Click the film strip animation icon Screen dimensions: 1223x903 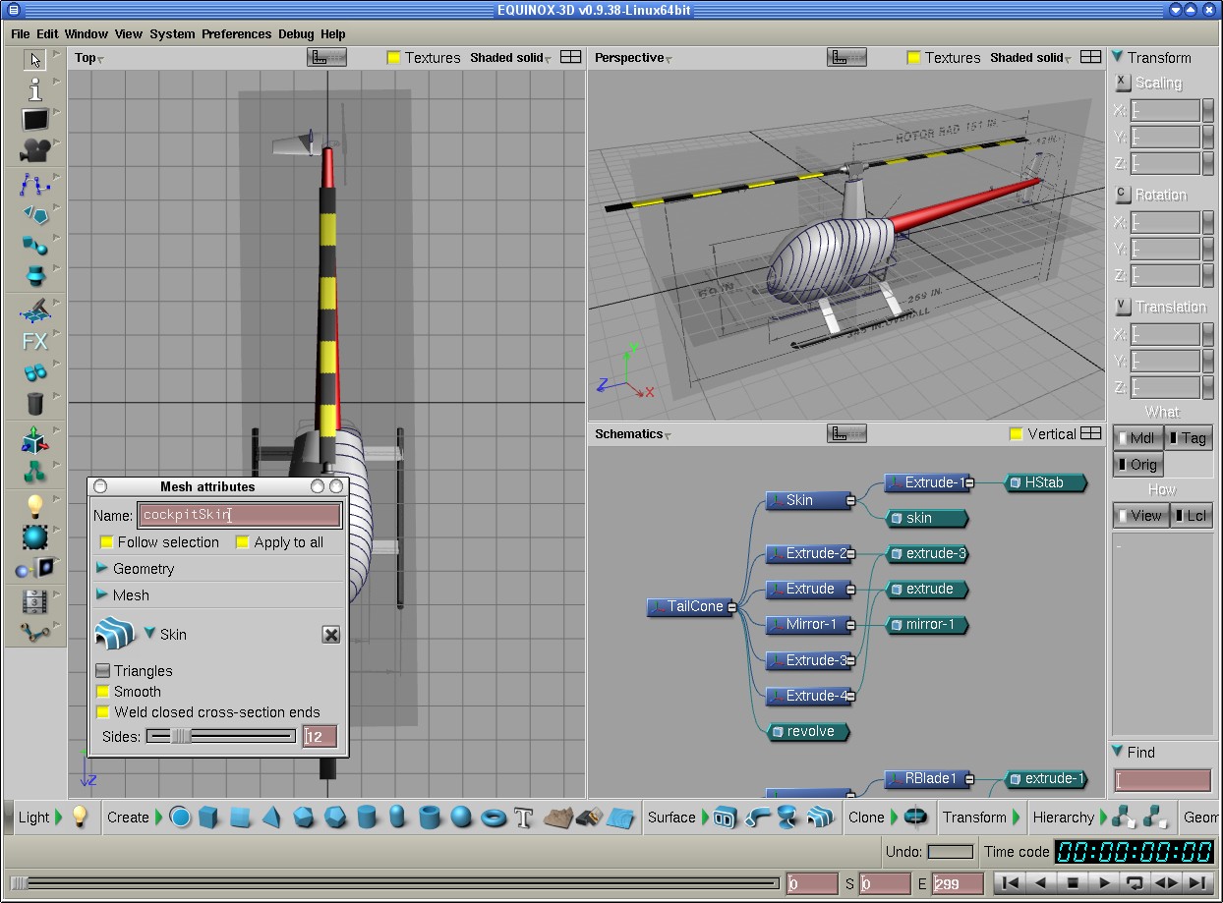pos(35,600)
